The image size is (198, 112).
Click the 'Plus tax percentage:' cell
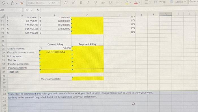(x=23, y=64)
